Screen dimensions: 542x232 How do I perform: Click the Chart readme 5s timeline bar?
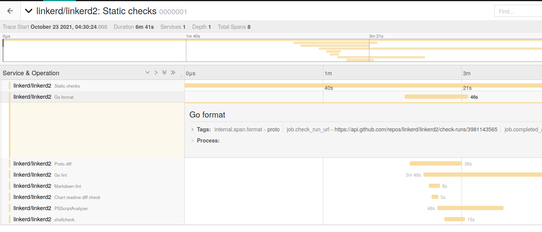(435, 197)
